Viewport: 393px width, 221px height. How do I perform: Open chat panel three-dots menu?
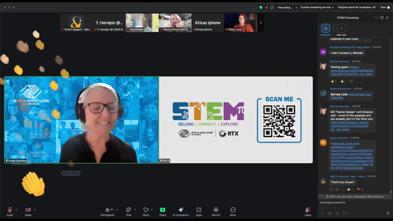377,18
